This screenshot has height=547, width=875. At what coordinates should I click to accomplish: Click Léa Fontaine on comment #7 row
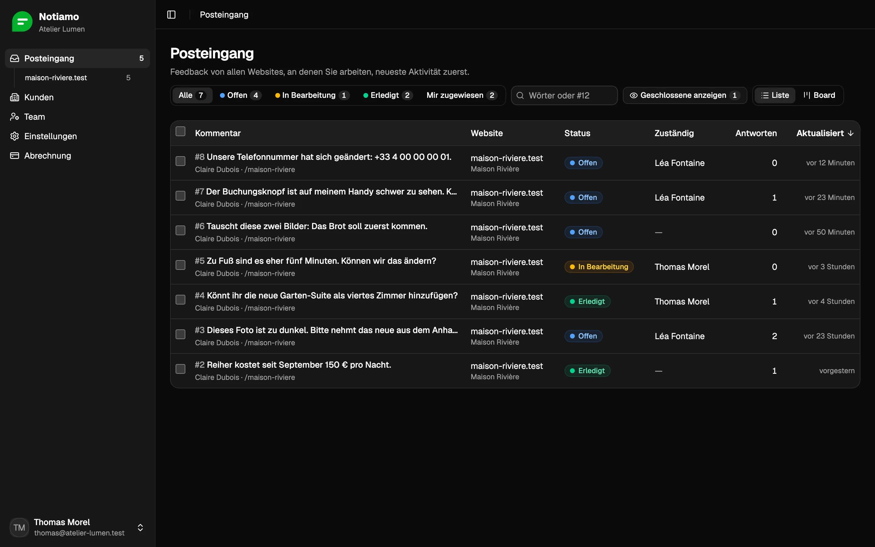tap(679, 198)
